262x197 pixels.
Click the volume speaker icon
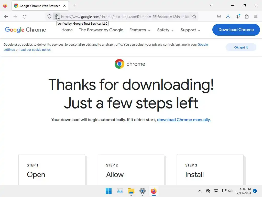[230, 191]
